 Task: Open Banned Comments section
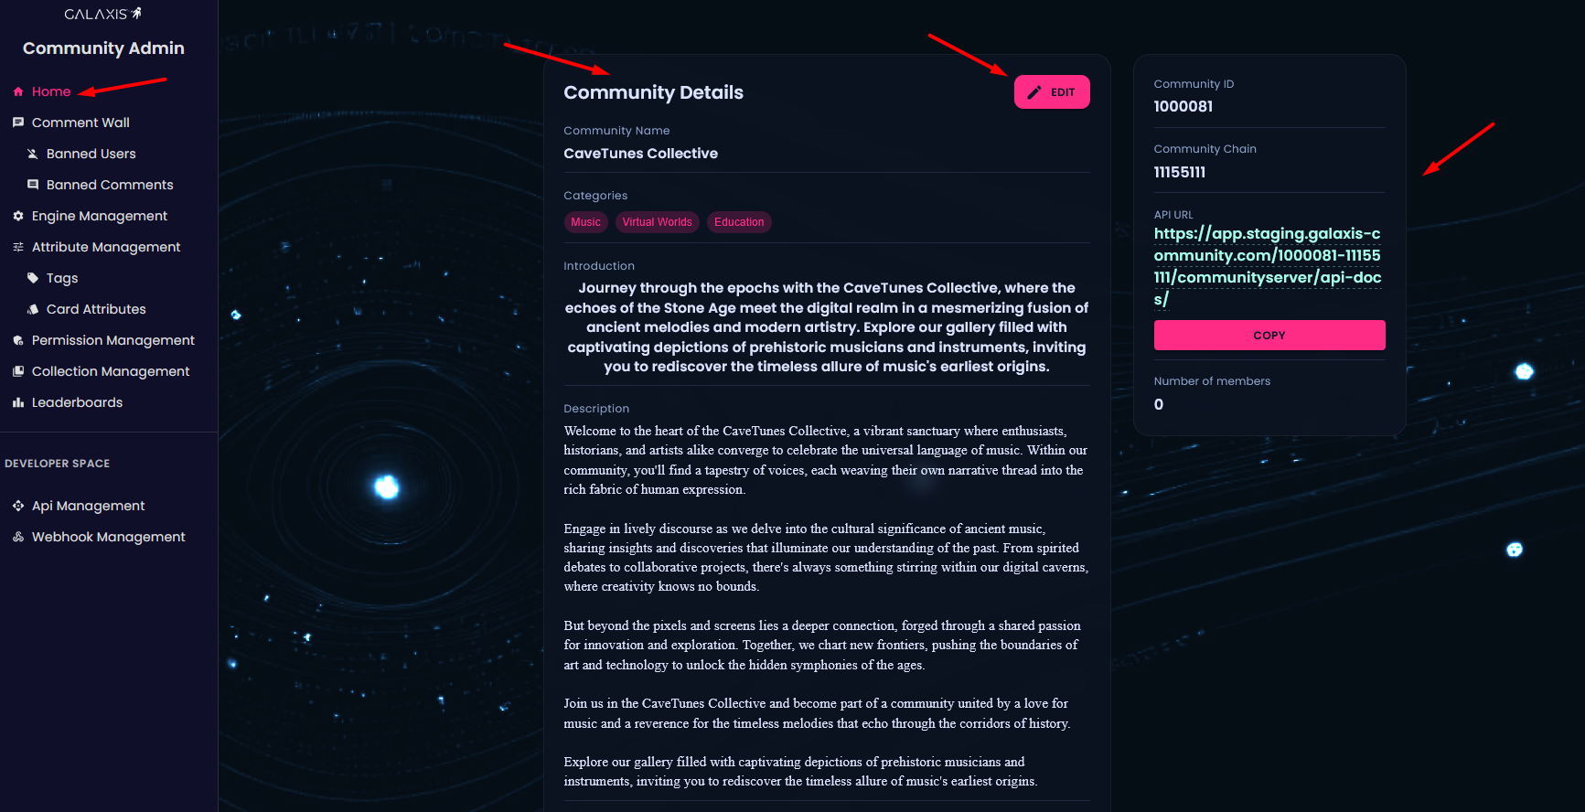click(x=110, y=185)
